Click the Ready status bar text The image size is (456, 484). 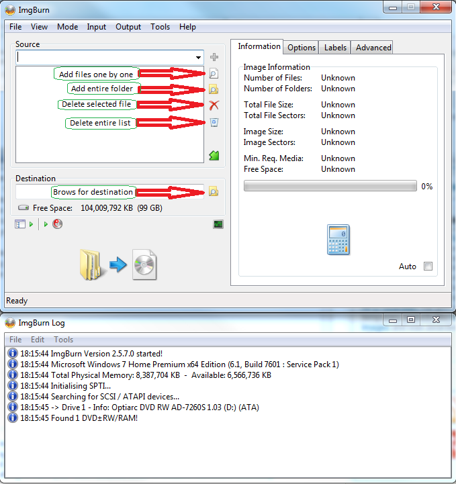click(17, 300)
